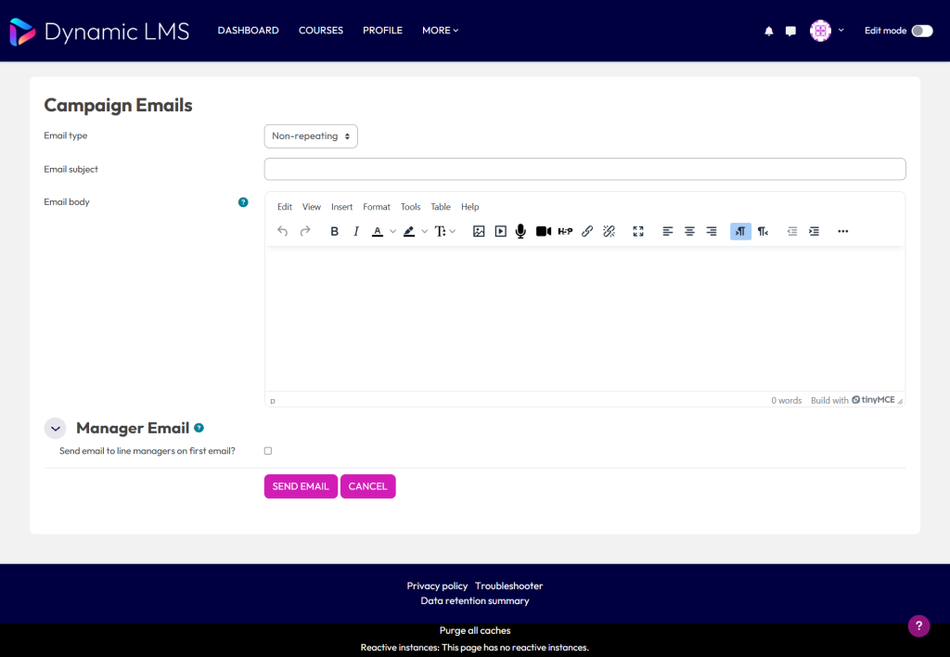Screen dimensions: 950x657
Task: Click the redo icon in editor toolbar
Action: (x=304, y=231)
